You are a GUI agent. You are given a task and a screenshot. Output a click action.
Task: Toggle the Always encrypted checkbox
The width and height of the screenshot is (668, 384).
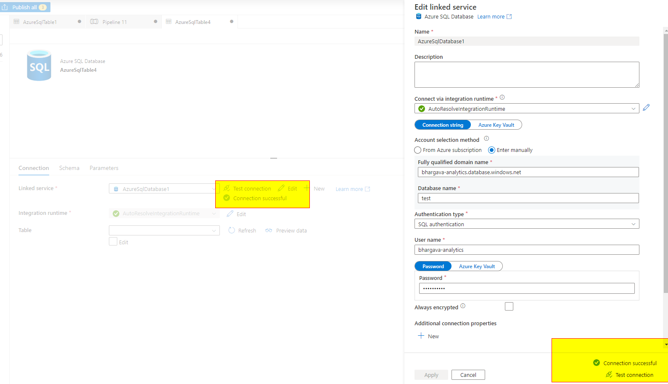[509, 306]
